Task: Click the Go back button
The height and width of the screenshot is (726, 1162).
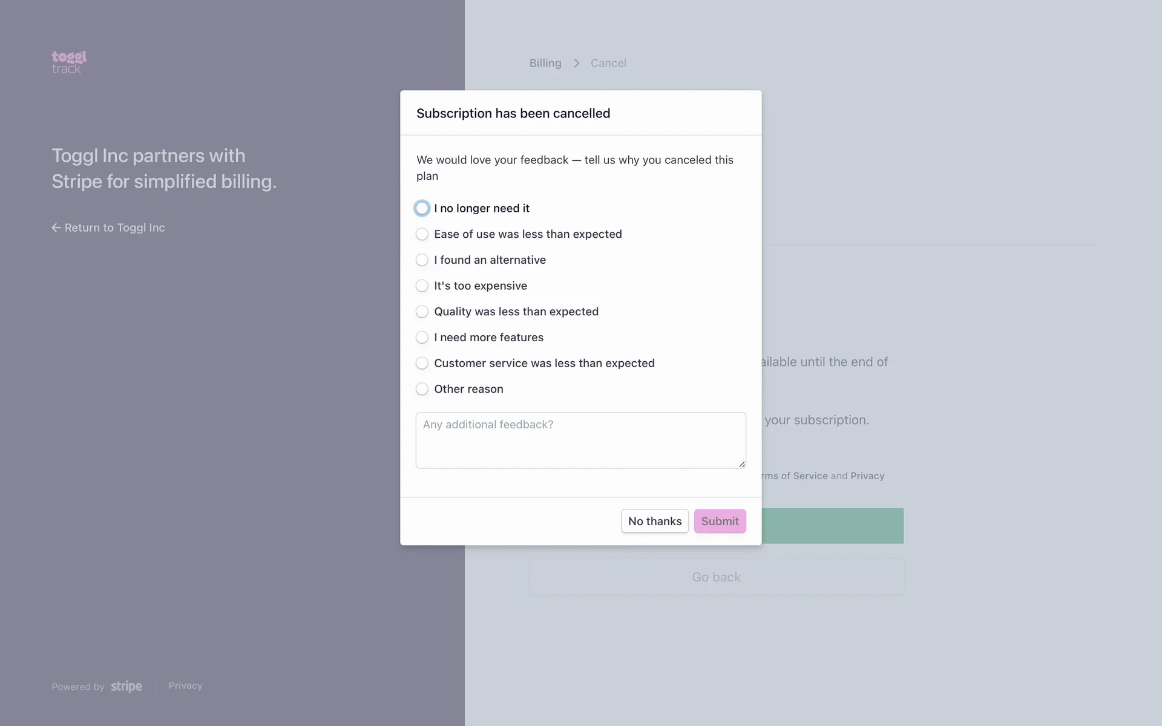Action: coord(716,577)
